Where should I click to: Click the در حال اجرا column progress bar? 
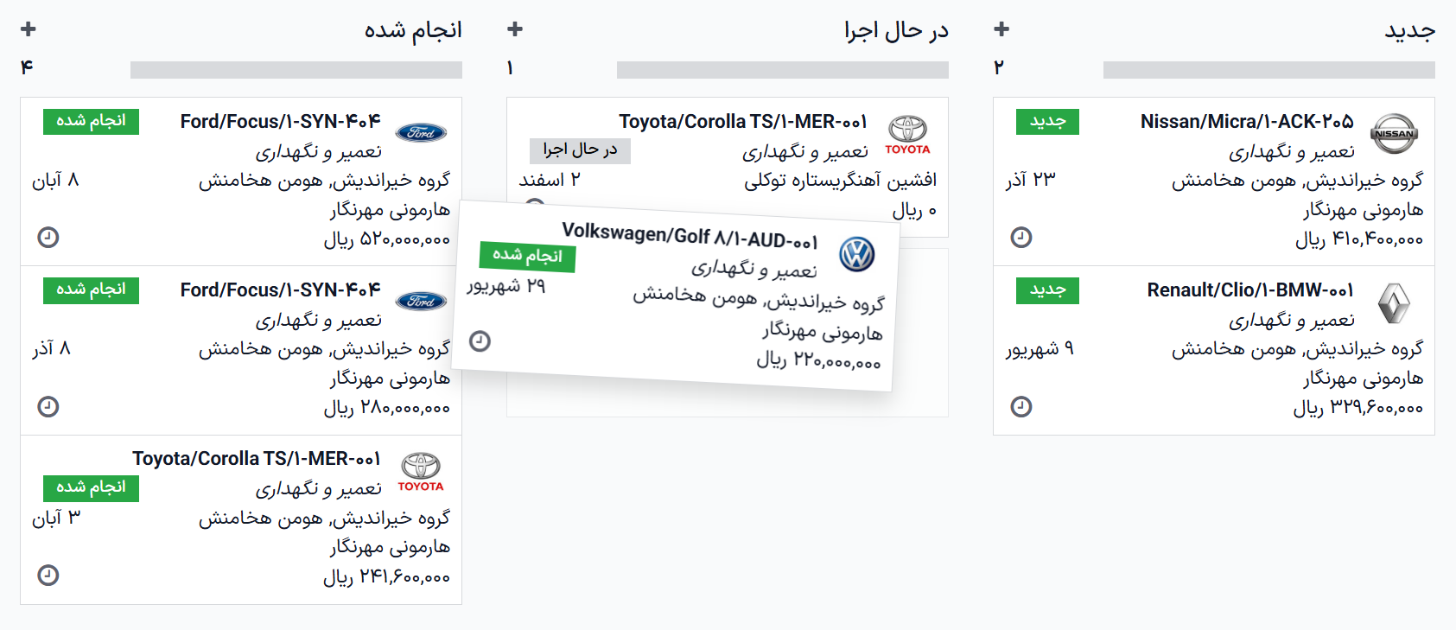coord(782,70)
